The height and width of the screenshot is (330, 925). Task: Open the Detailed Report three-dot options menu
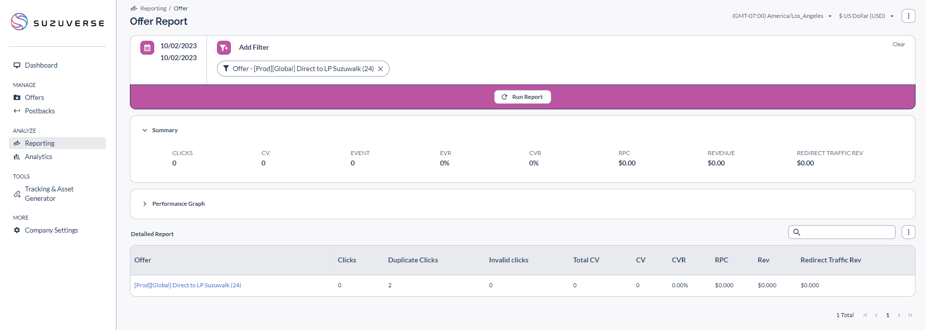point(908,232)
